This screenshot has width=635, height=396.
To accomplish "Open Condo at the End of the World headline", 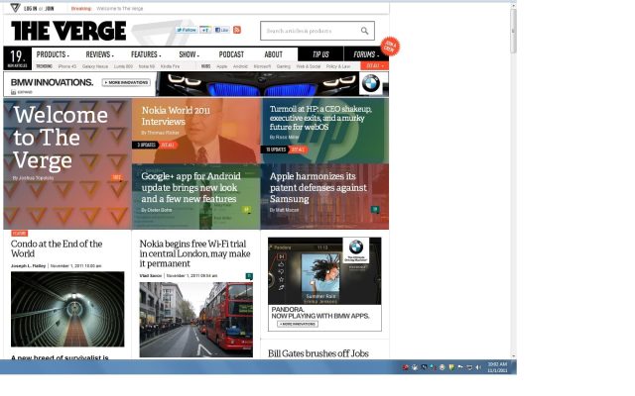I will click(x=57, y=248).
